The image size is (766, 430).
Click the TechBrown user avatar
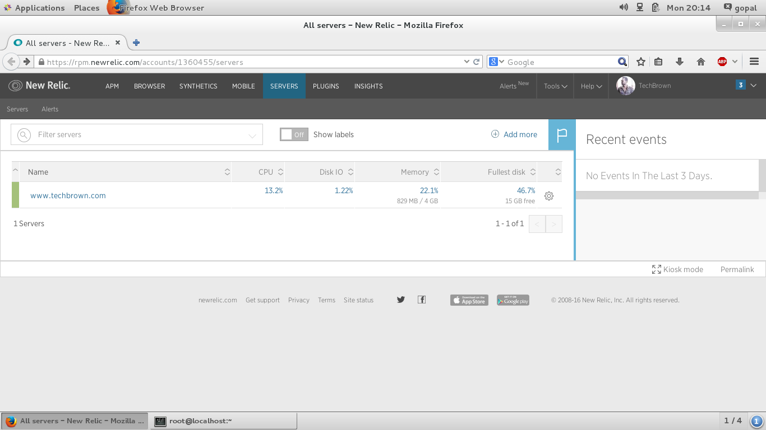625,86
